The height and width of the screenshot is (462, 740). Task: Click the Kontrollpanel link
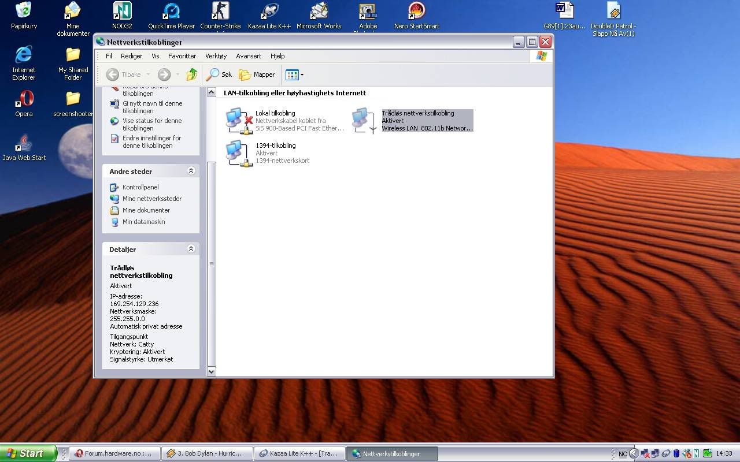[140, 187]
